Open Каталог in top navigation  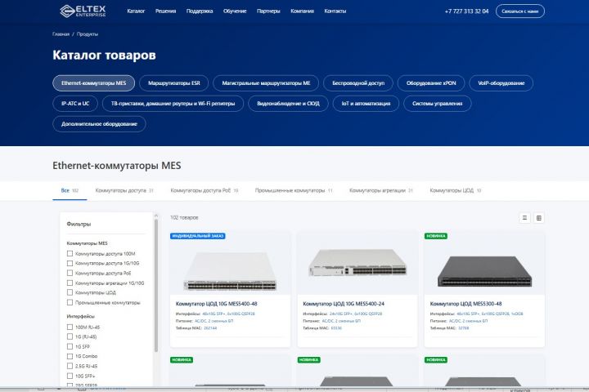136,11
